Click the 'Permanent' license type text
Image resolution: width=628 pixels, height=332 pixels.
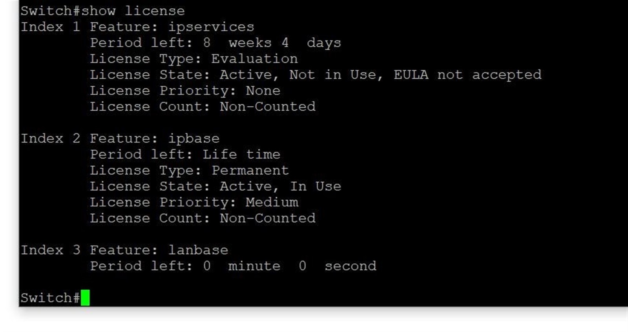(250, 170)
